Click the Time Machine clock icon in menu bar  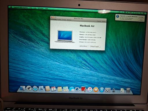pos(119,12)
